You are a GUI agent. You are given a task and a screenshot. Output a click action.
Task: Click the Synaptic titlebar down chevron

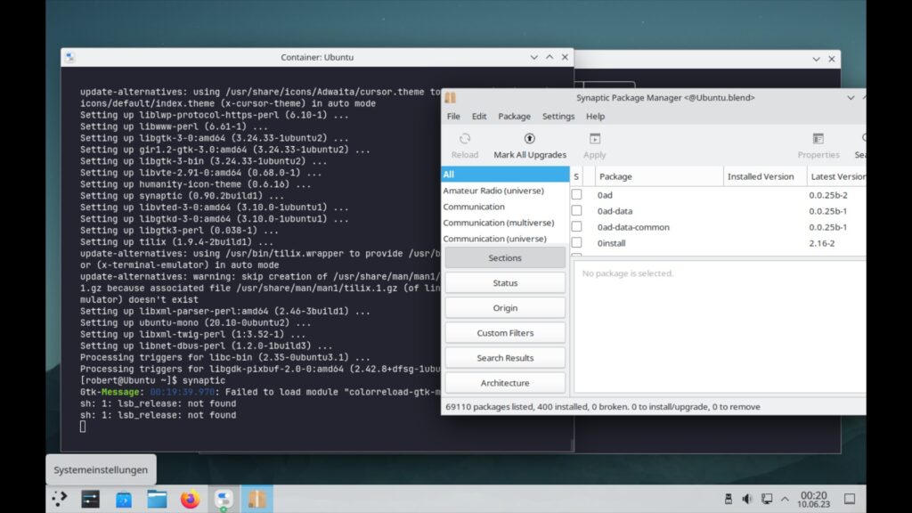click(x=851, y=98)
